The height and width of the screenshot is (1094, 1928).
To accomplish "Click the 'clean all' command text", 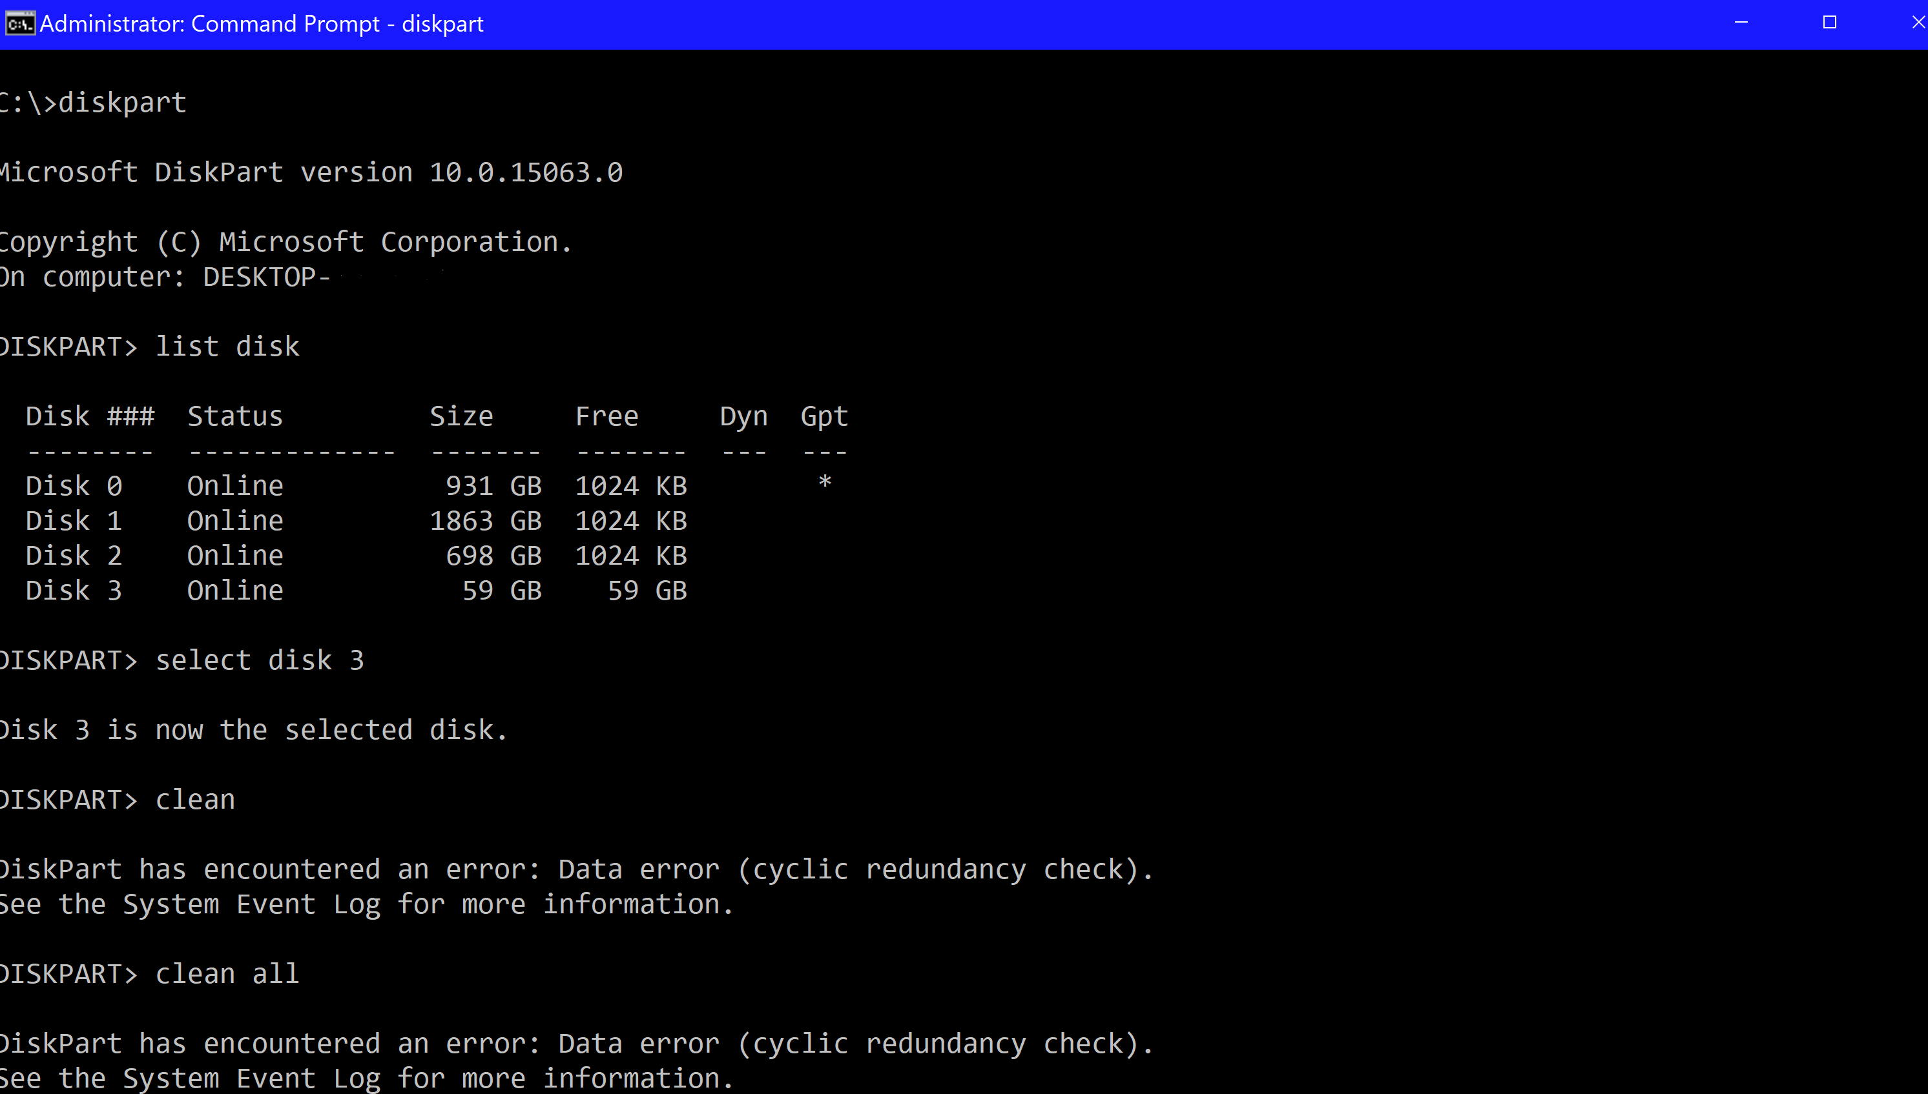I will click(x=227, y=974).
